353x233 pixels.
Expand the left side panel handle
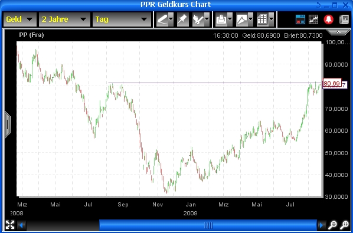(8, 125)
